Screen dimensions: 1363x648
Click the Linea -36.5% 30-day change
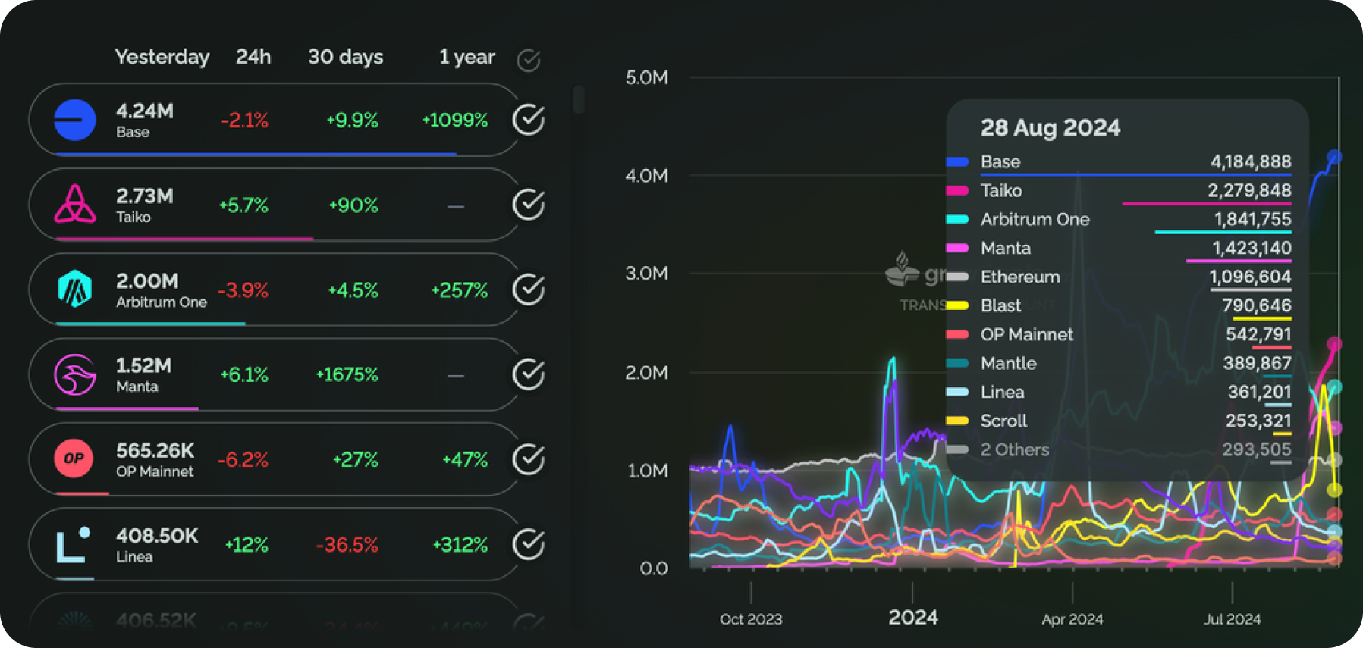pos(347,544)
